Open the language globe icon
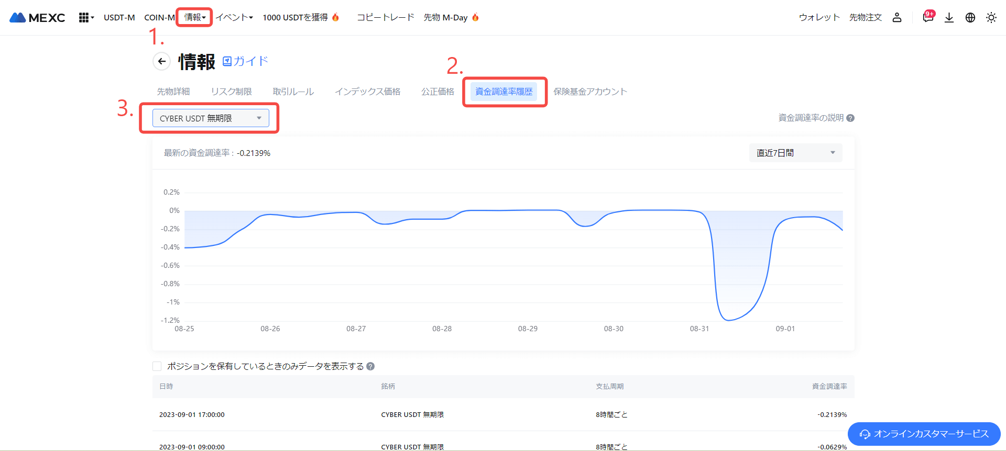Screen dimensions: 1006x451 click(x=970, y=18)
